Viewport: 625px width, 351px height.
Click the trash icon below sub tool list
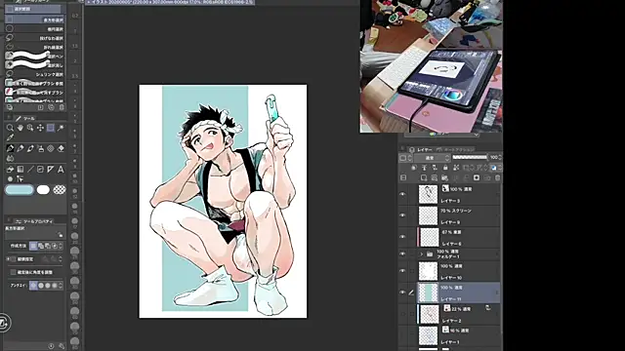(x=62, y=107)
